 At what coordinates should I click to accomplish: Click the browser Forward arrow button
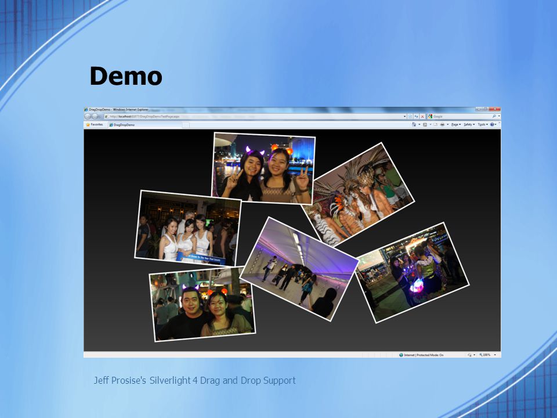95,116
